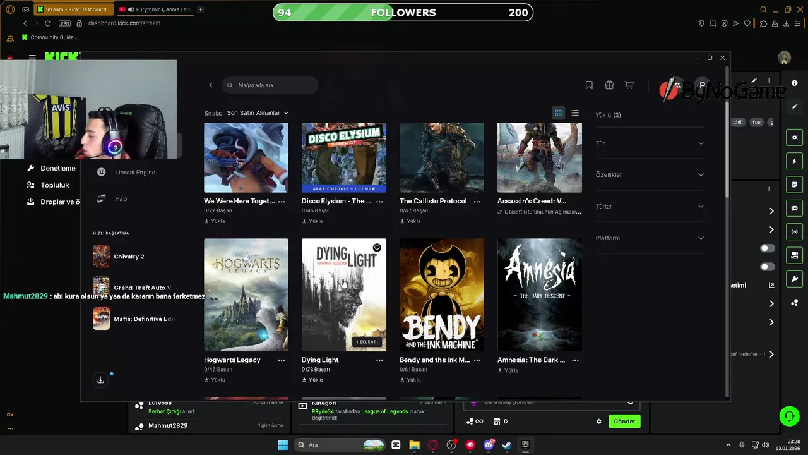Open options menu for Disco Elysium

point(379,201)
